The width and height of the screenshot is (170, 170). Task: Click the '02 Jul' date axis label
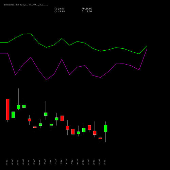(x=12, y=162)
